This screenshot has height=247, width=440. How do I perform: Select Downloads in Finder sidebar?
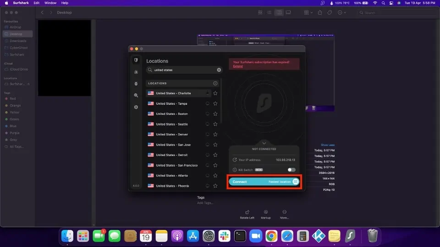tap(17, 41)
